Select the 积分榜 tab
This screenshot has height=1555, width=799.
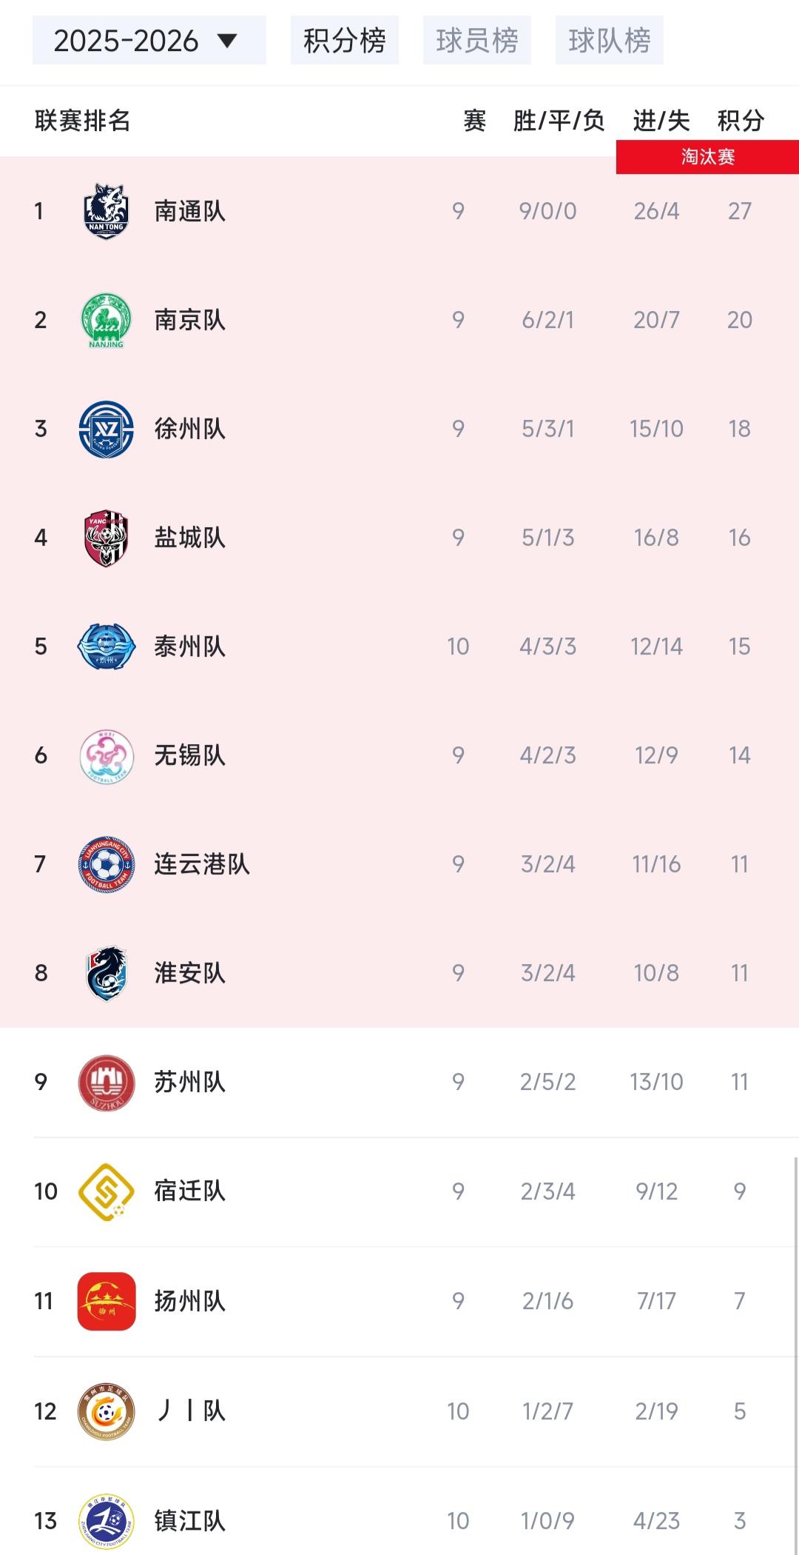(x=345, y=40)
